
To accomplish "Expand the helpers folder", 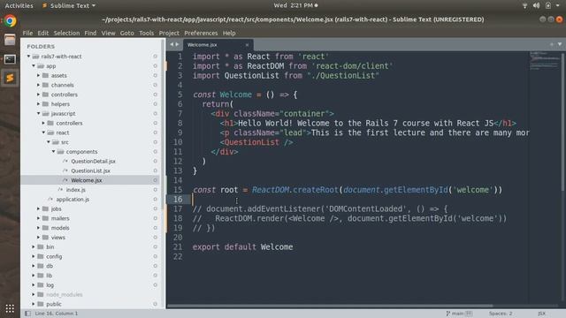I will point(38,104).
